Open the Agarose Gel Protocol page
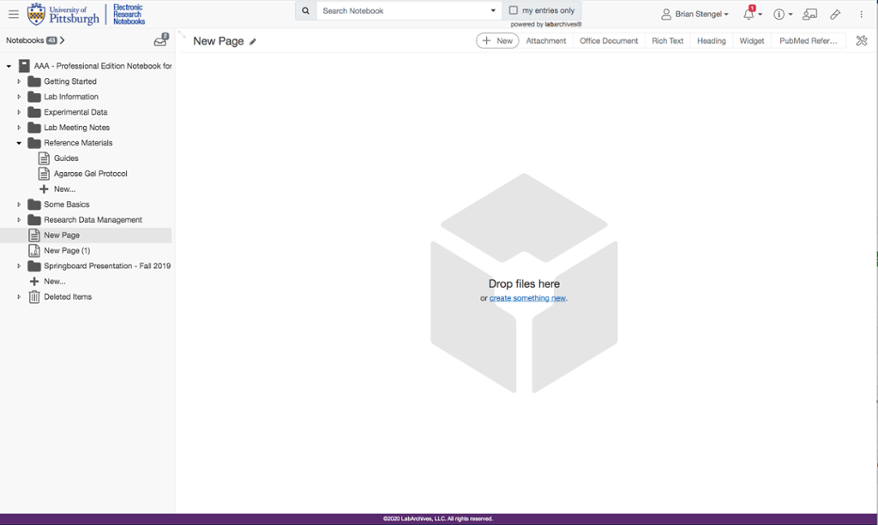This screenshot has height=525, width=878. pyautogui.click(x=90, y=174)
